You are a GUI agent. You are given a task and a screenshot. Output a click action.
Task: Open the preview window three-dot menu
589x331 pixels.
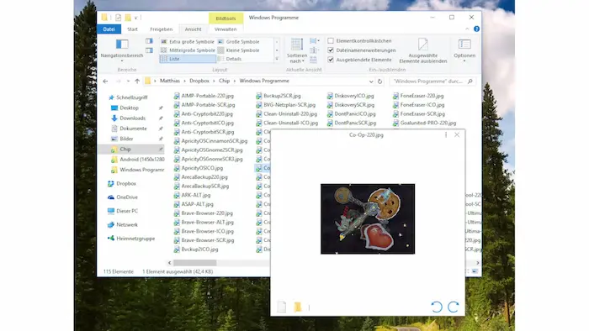click(446, 135)
